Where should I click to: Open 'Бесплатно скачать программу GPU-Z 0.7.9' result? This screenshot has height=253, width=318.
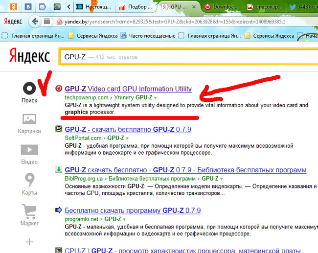point(133,210)
